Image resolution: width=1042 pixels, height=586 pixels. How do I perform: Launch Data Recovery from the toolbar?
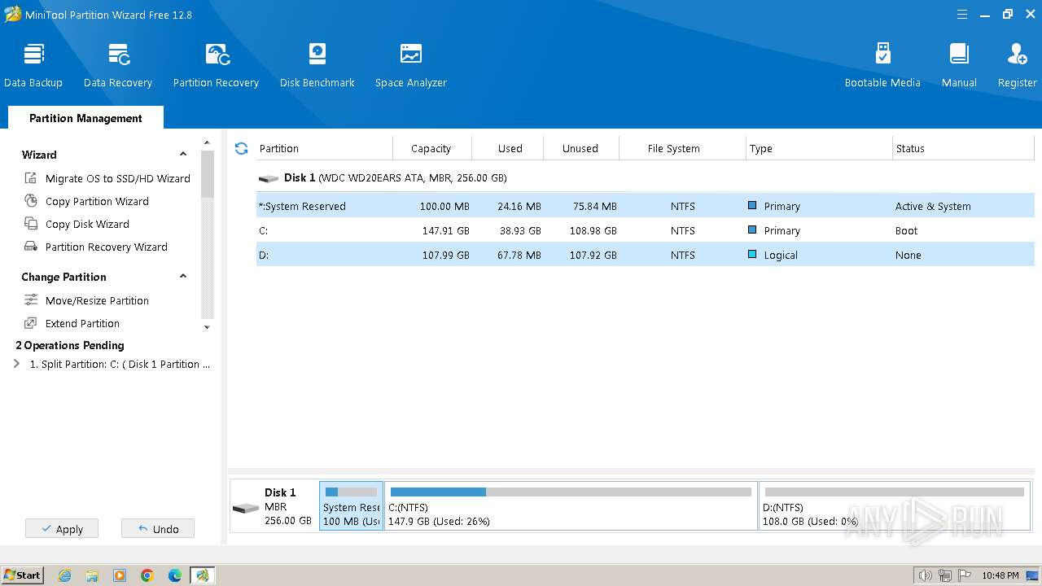pyautogui.click(x=118, y=65)
